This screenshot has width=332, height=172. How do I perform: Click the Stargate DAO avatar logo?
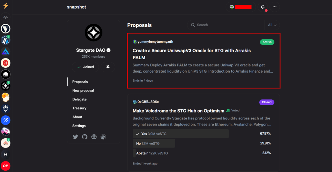pyautogui.click(x=93, y=33)
